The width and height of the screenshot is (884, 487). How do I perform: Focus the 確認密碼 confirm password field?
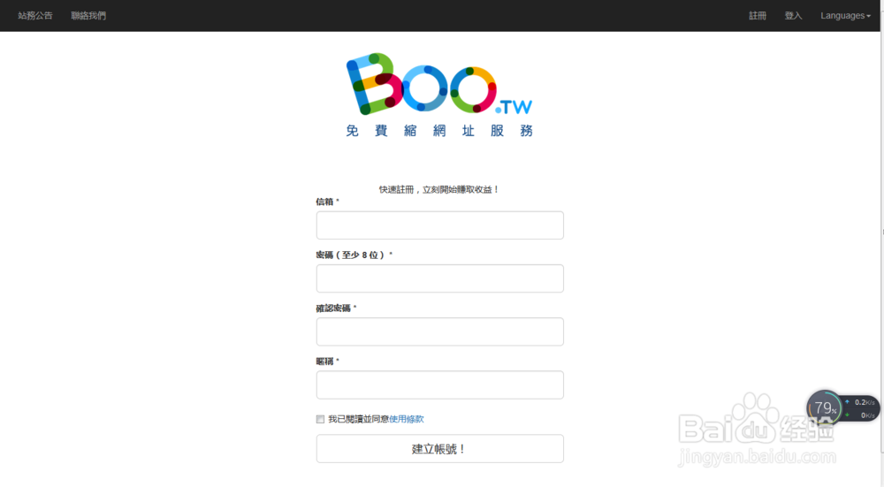tap(439, 331)
